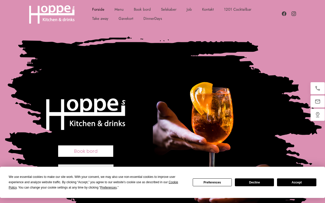Click the large Hoppes Kitchen & drinks logo
This screenshot has height=203, width=325.
coord(86,114)
